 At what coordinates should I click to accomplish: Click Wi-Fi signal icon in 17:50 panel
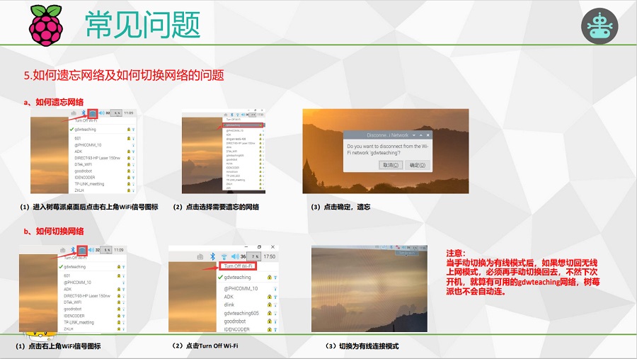223,256
